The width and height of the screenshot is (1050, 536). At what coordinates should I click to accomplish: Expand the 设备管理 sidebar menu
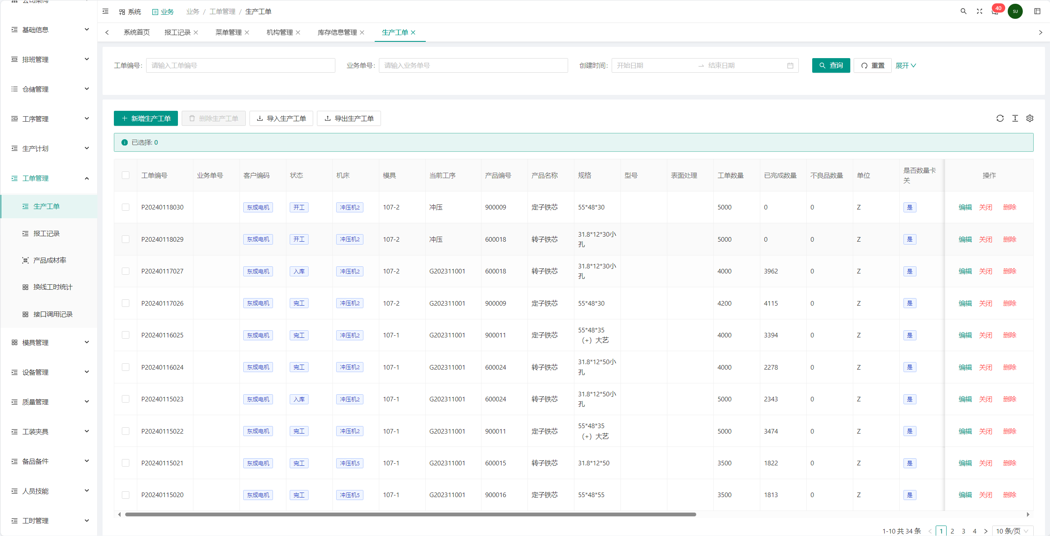49,372
